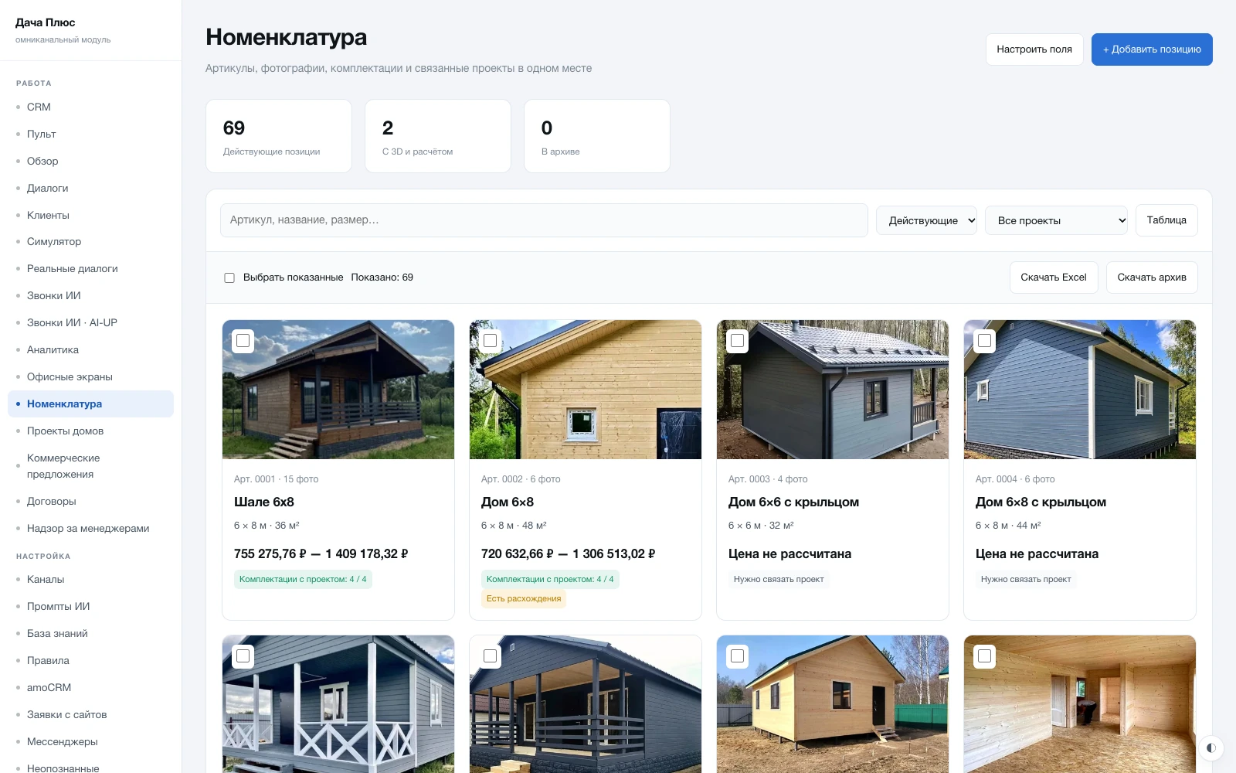Click price '720 632,66 ₽ — 1 306 513,02 ₽'
Screen dimensions: 1236x773
click(x=568, y=554)
